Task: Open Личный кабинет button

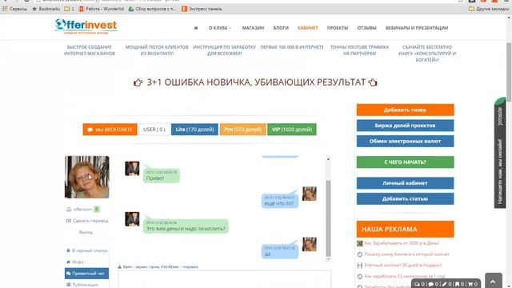Action: tap(406, 183)
